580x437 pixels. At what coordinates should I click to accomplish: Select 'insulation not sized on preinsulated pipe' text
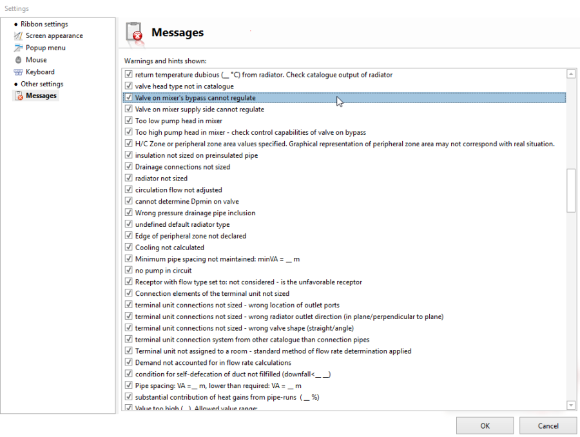pyautogui.click(x=197, y=155)
